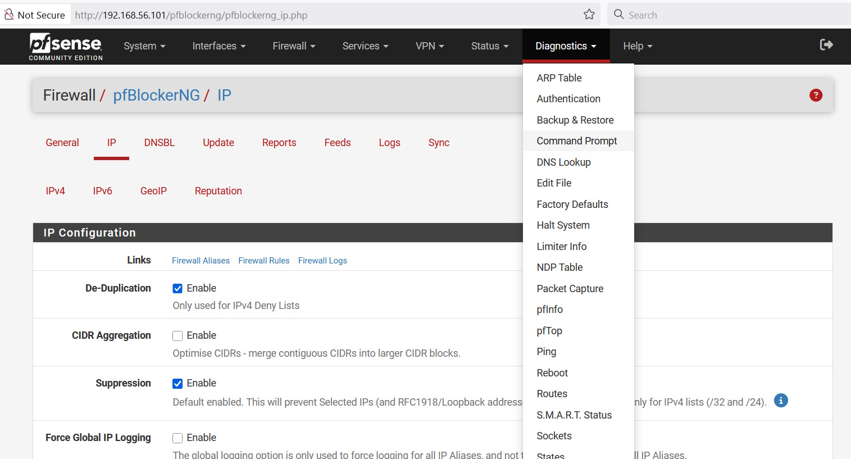Open Routes menu item
This screenshot has height=459, width=851.
(x=579, y=394)
